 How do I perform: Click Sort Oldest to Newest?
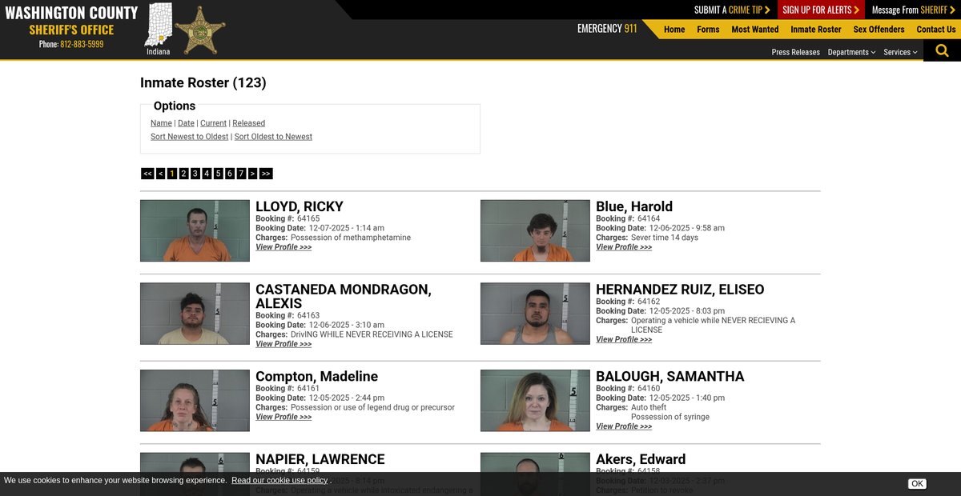click(x=273, y=137)
